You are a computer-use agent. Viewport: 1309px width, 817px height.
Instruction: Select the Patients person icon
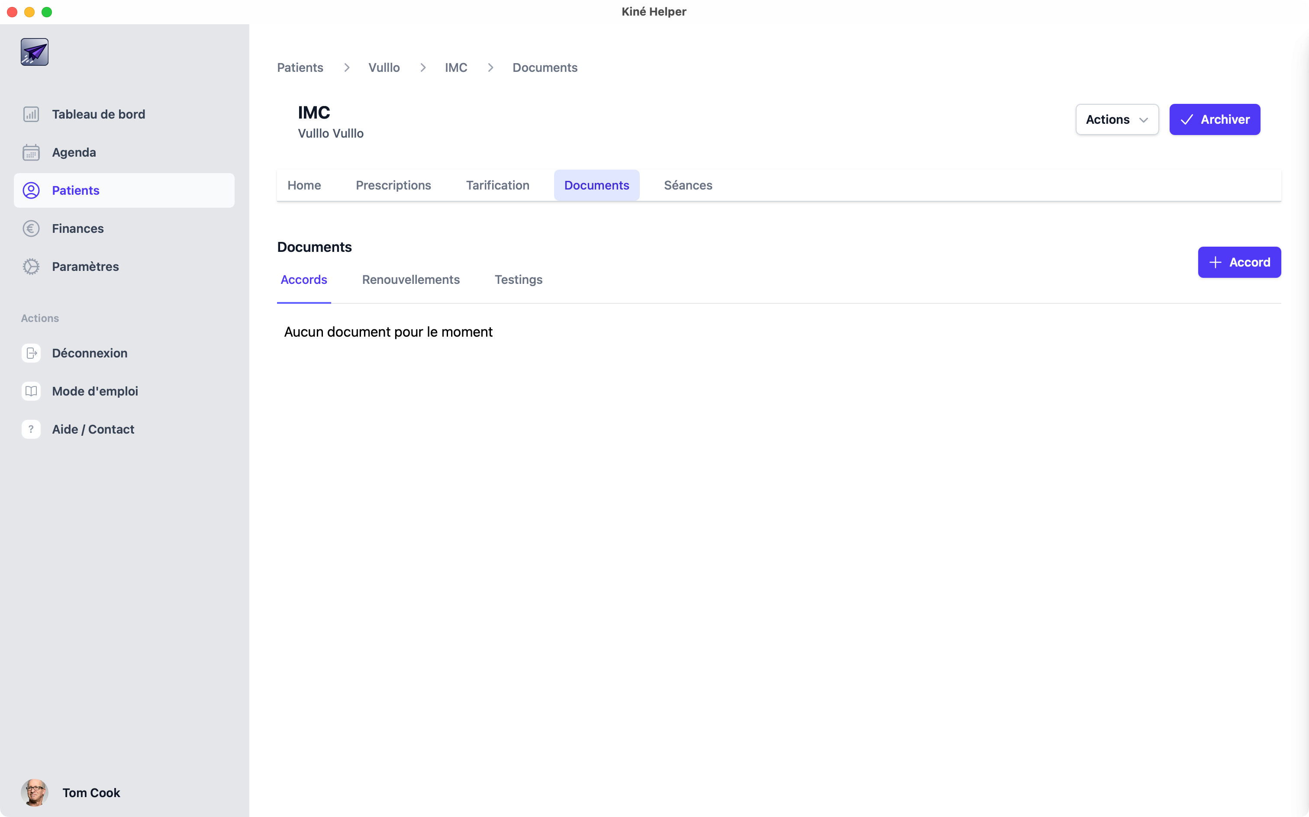click(x=31, y=190)
